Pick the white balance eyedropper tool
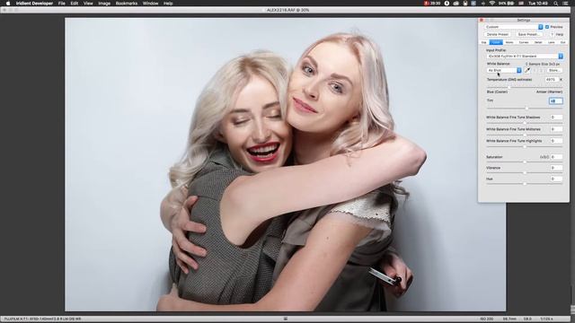The height and width of the screenshot is (323, 575). pyautogui.click(x=527, y=70)
